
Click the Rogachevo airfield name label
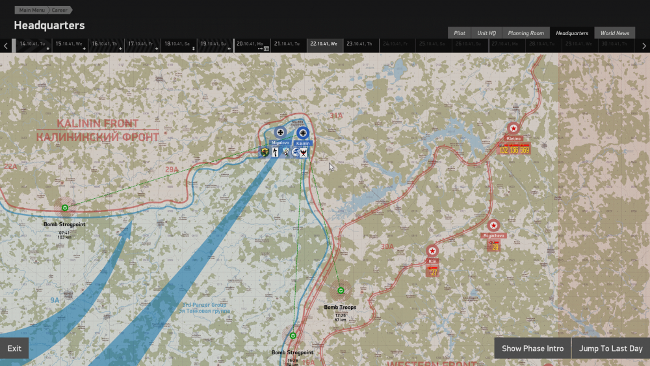pyautogui.click(x=493, y=235)
